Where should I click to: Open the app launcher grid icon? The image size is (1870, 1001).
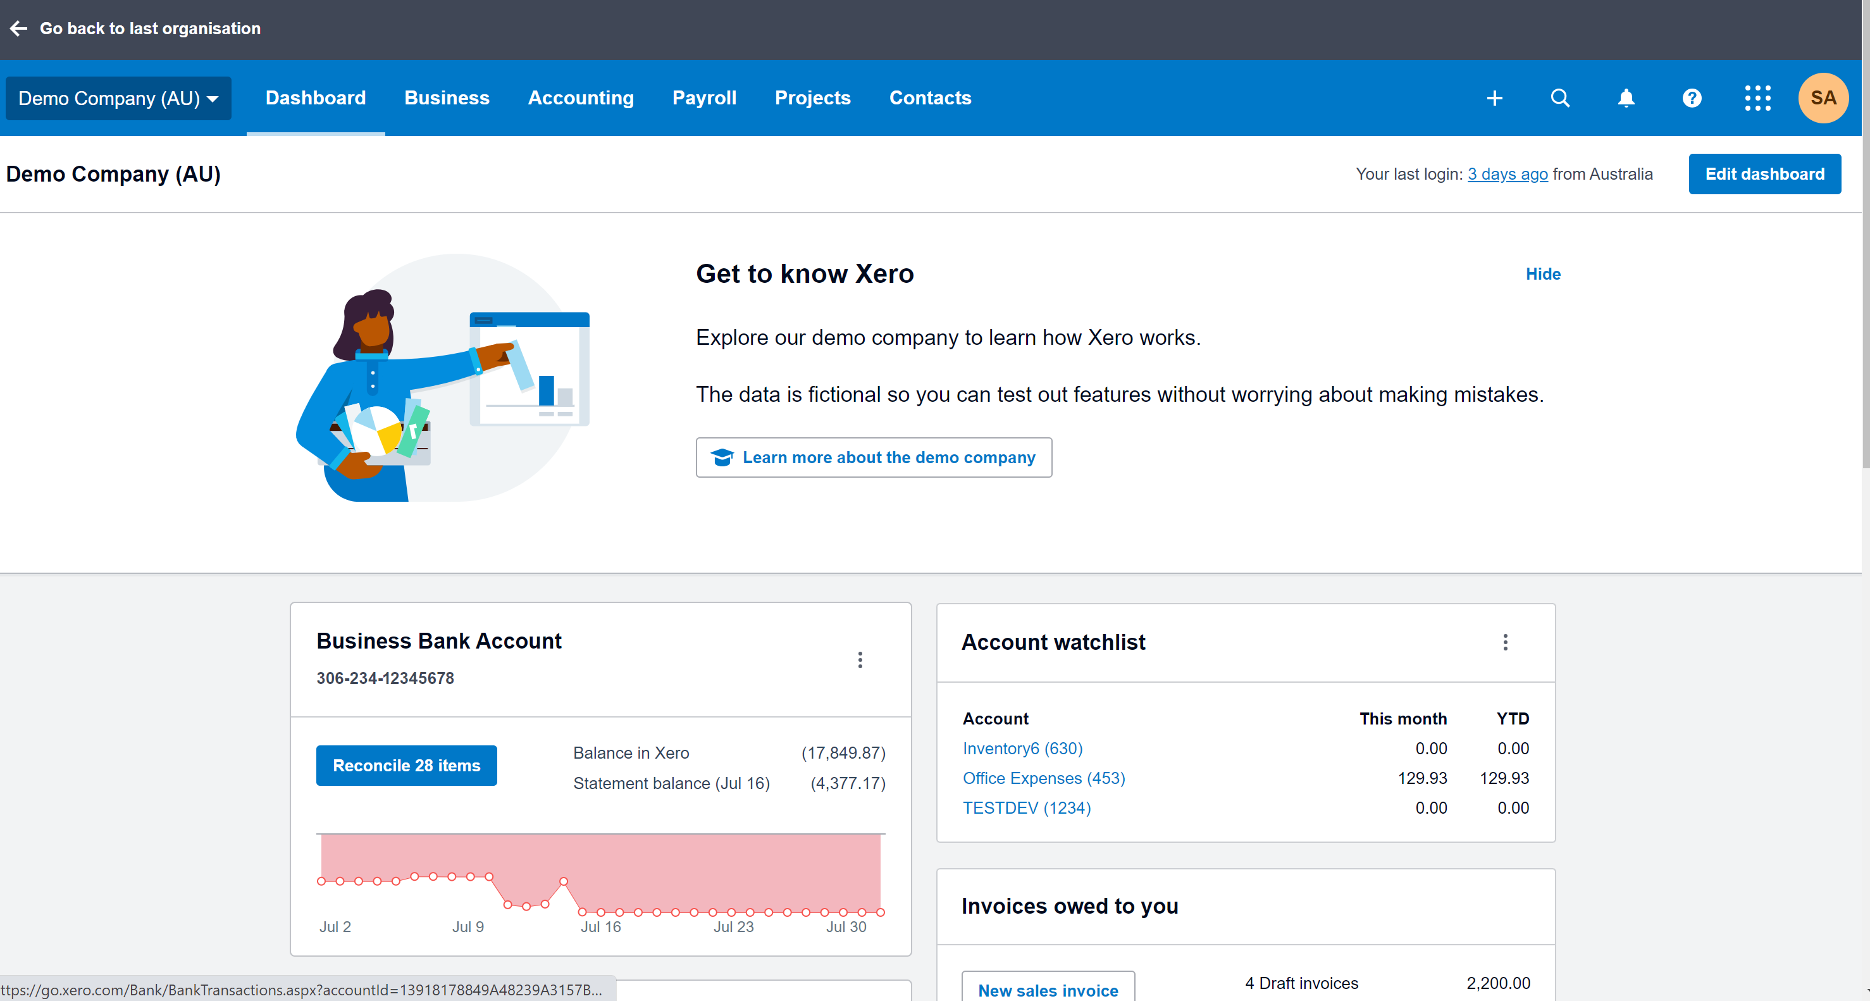coord(1757,98)
